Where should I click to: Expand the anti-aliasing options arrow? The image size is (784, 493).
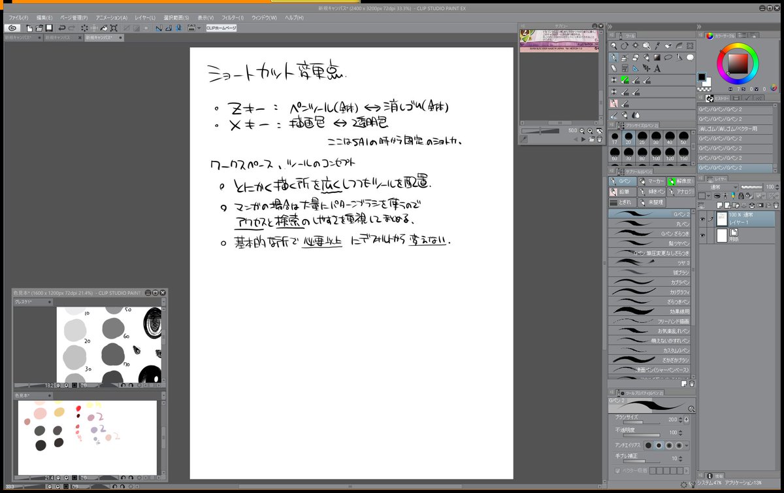click(687, 445)
